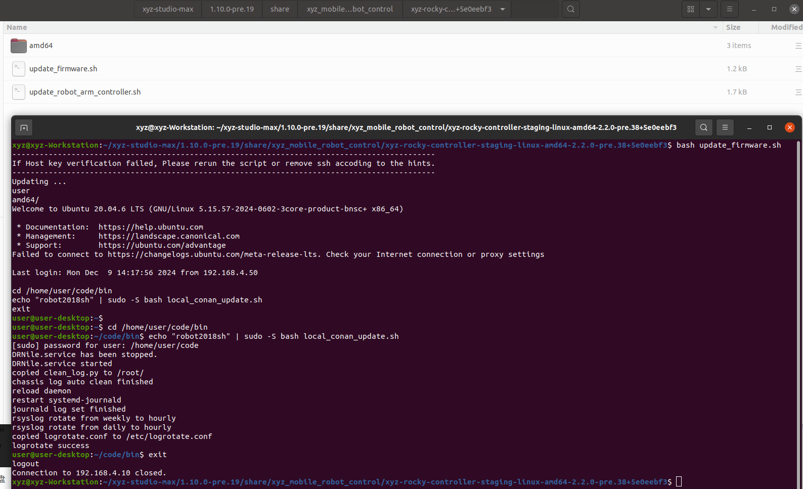Close the terminal window
The image size is (803, 489).
point(790,127)
